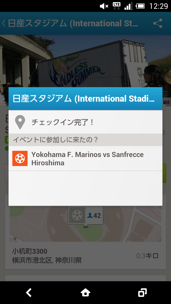Tap the 42 people count on map
Image resolution: width=171 pixels, height=304 pixels.
click(94, 215)
